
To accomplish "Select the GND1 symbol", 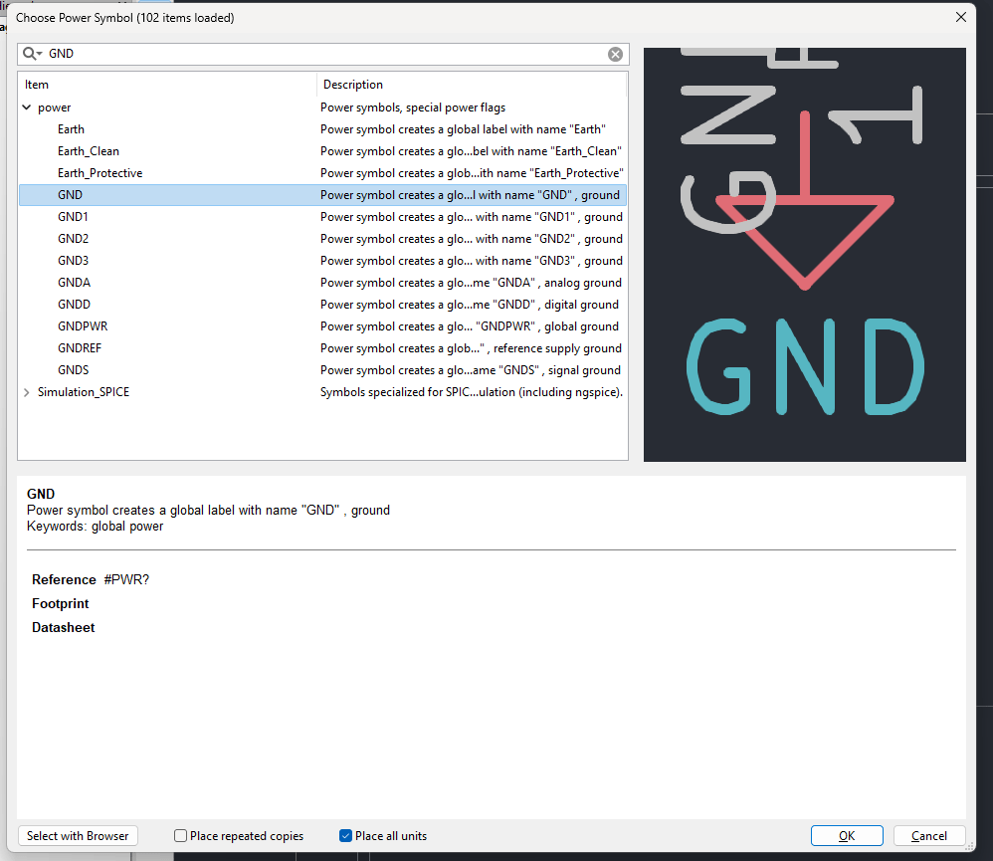I will point(323,217).
